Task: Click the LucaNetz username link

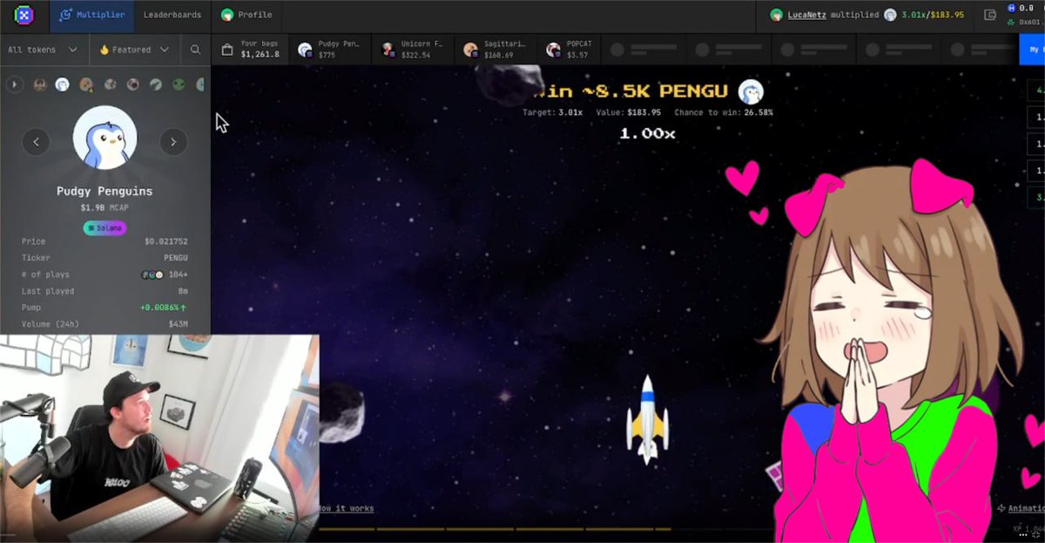Action: (x=806, y=15)
